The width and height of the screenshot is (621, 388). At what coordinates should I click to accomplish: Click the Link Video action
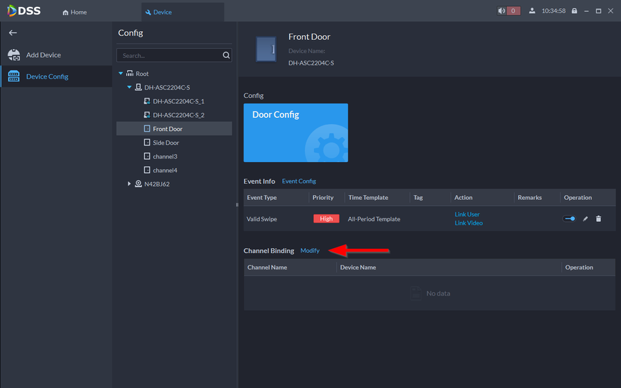(x=469, y=223)
